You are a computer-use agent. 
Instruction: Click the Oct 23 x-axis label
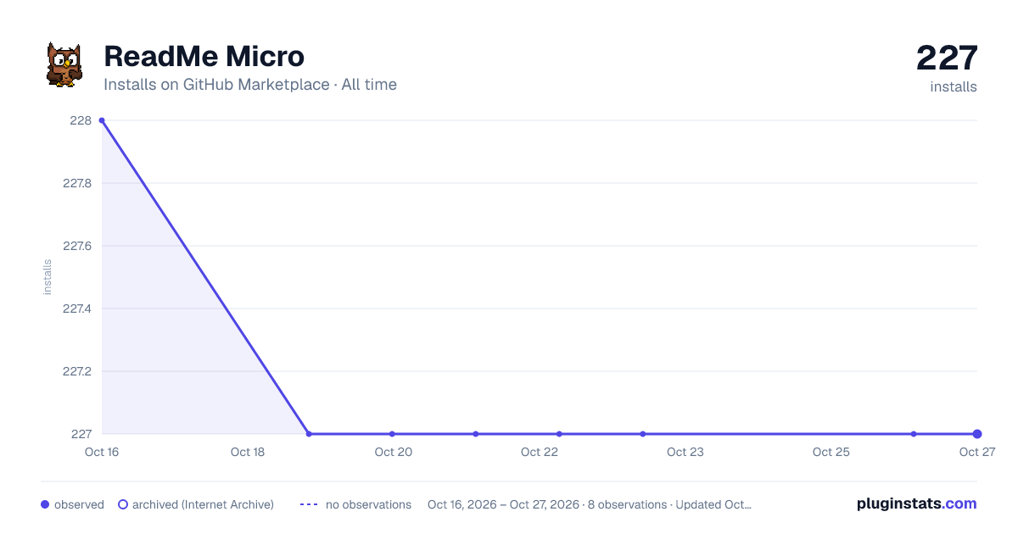coord(685,452)
